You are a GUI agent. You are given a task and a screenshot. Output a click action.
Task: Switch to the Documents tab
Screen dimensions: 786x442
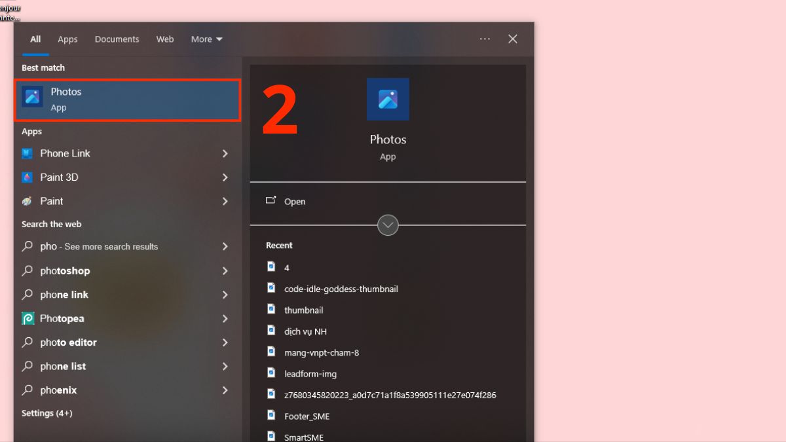[x=117, y=39]
